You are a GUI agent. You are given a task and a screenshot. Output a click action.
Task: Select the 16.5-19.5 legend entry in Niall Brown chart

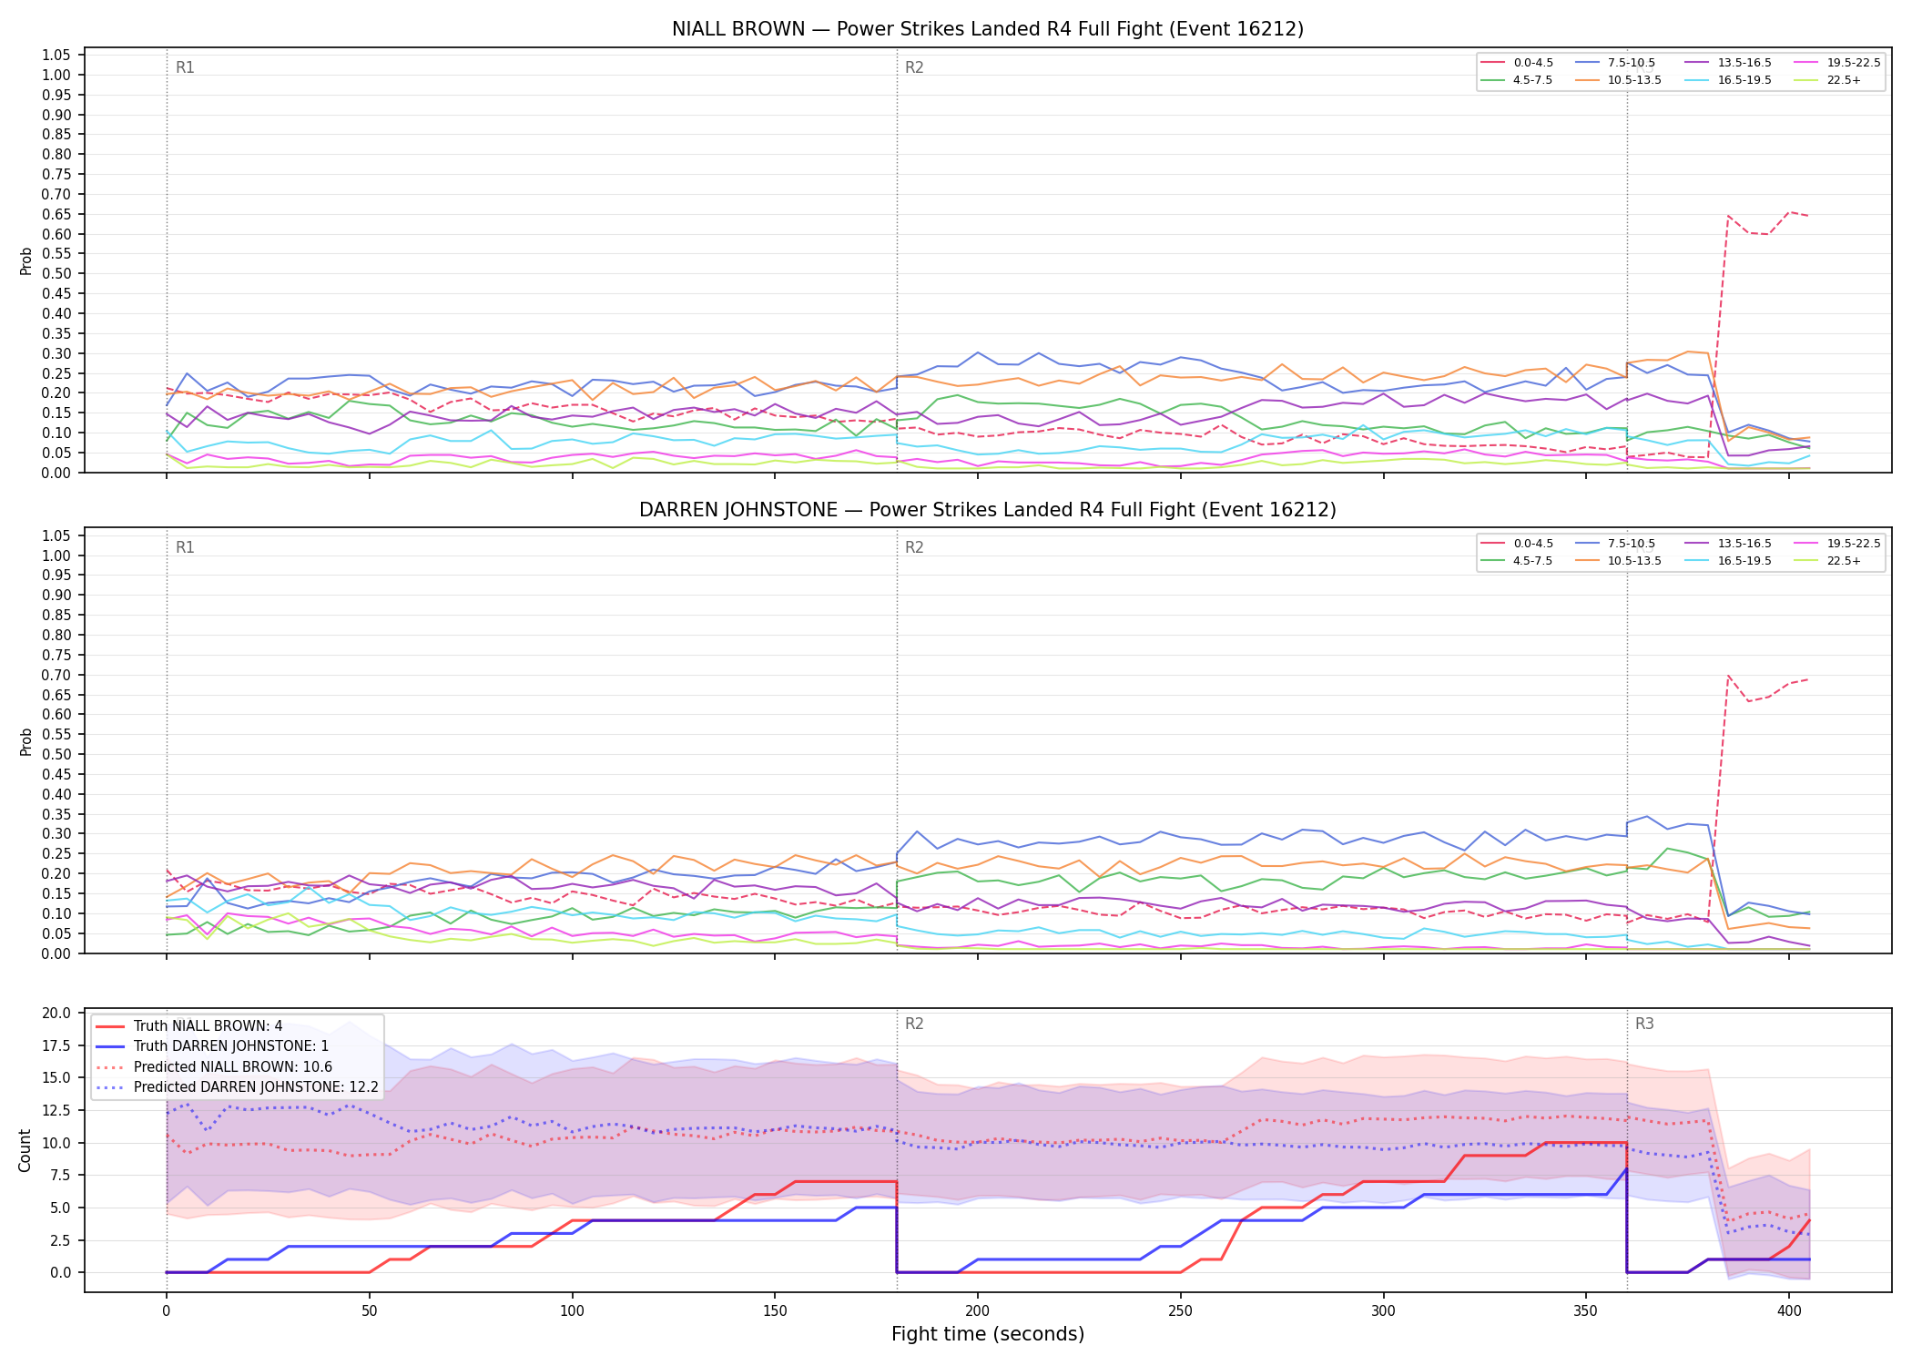point(1729,80)
